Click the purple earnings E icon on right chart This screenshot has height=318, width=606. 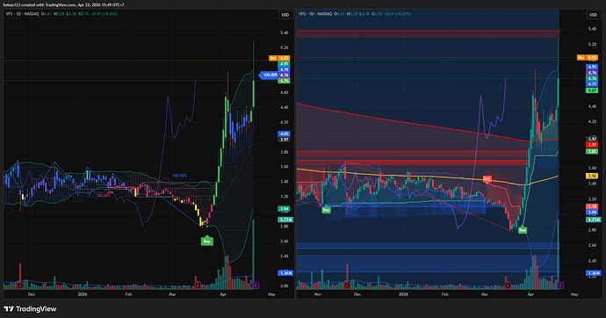(560, 285)
